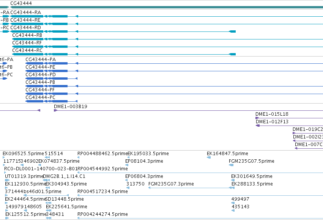The image size is (323, 220).
Task: Click the far exon block of CG43444-RD
Action: (x=232, y=31)
